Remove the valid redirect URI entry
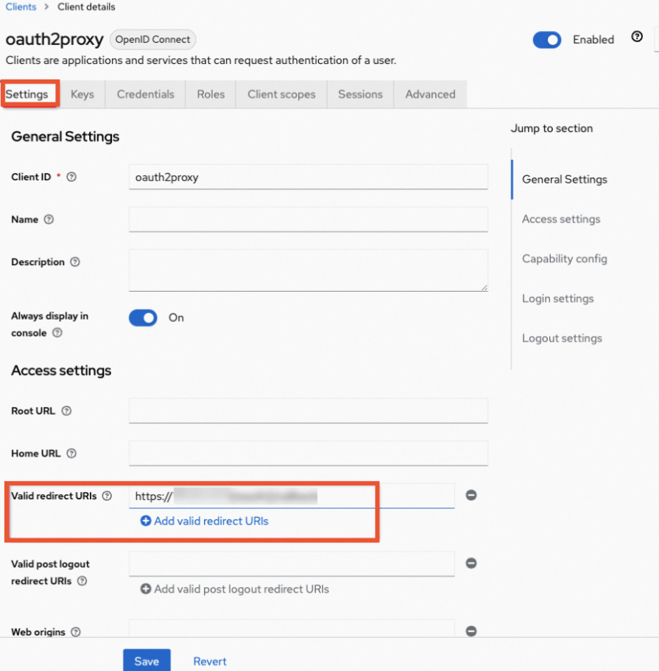The image size is (659, 671). (471, 495)
